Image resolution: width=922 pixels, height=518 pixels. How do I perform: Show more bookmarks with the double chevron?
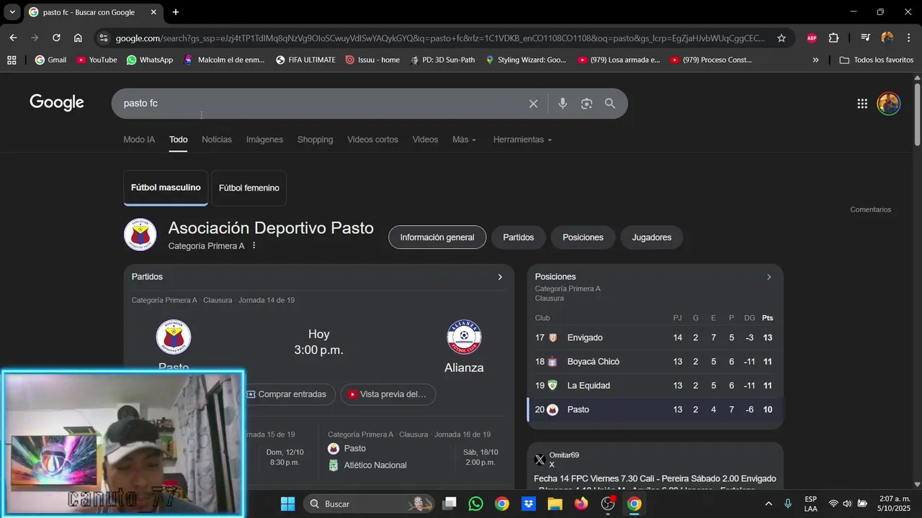point(815,60)
